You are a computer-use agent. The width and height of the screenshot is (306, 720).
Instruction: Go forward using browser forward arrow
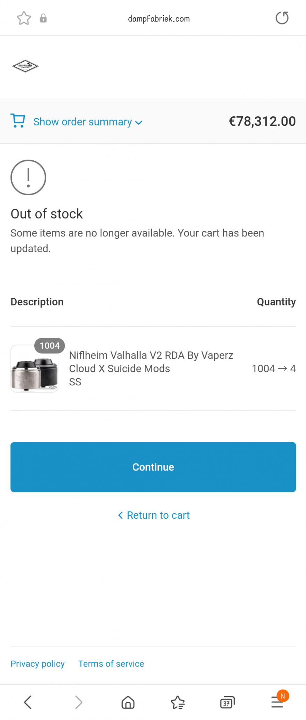point(79,702)
